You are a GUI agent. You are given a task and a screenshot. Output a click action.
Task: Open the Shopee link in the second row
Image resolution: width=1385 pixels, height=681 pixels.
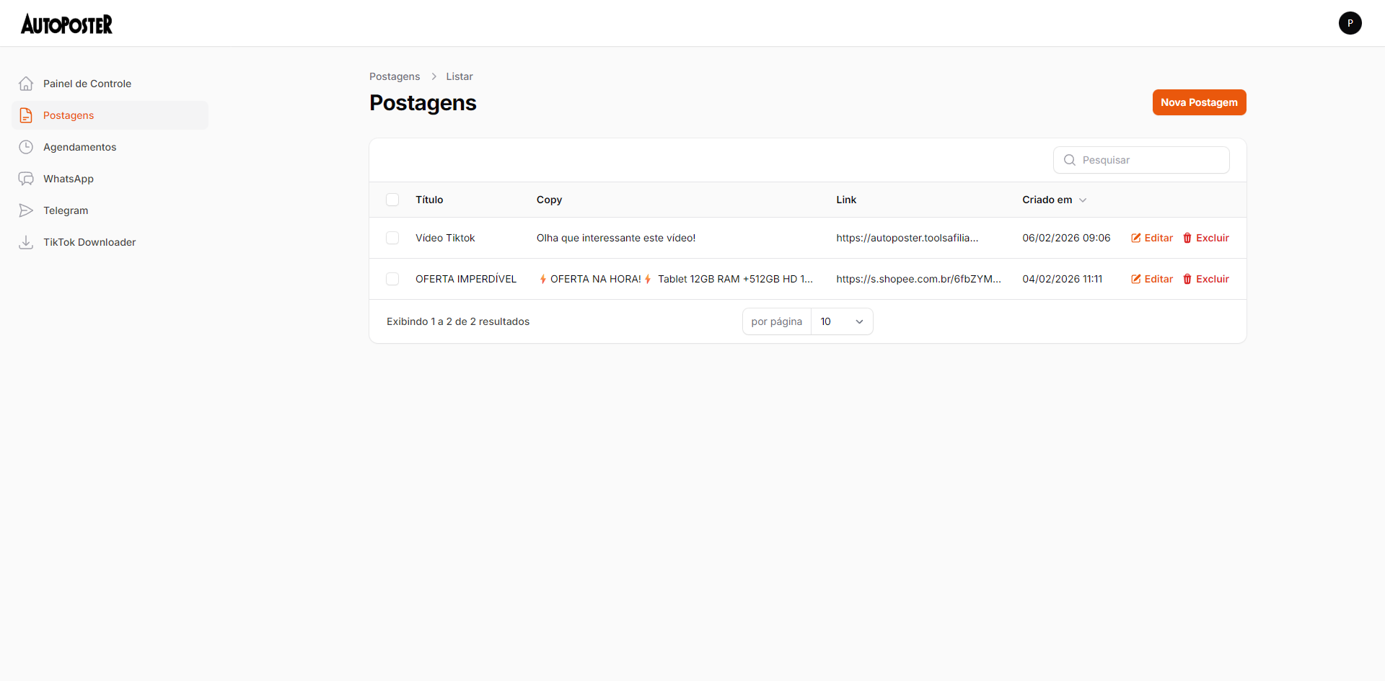click(x=918, y=279)
